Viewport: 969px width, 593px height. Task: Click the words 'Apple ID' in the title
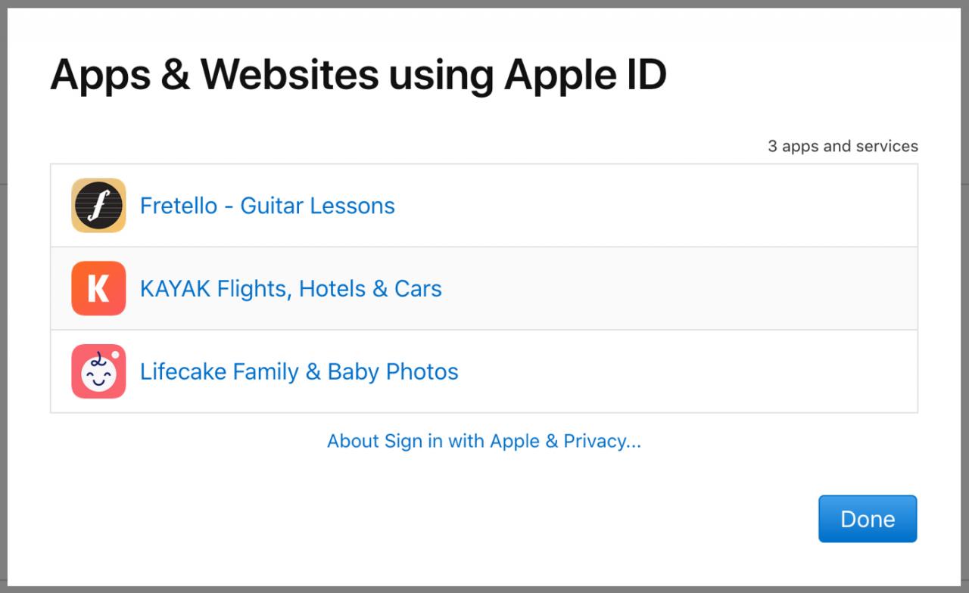pyautogui.click(x=585, y=74)
